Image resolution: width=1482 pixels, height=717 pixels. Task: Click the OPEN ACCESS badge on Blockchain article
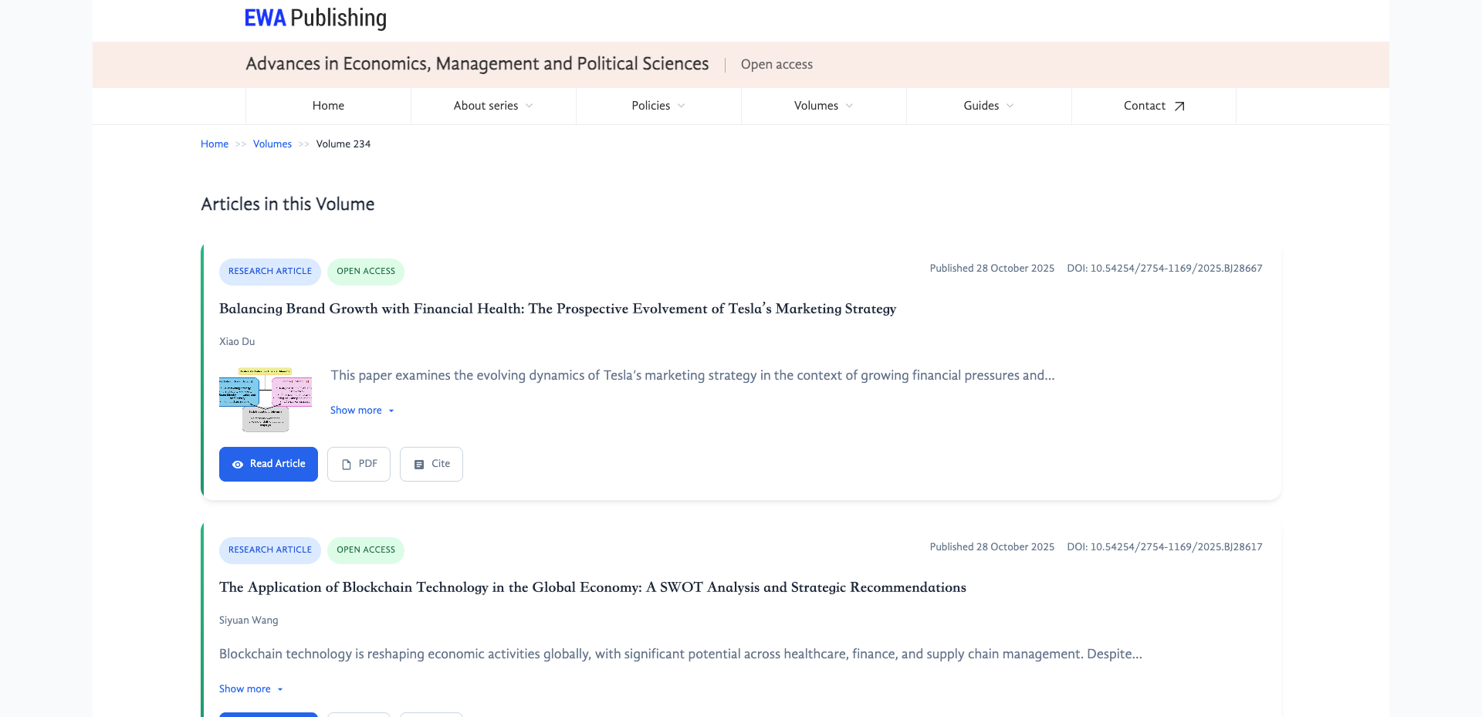(x=366, y=550)
